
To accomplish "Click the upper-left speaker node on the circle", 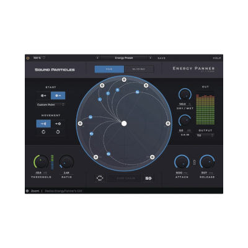I will (x=102, y=86).
